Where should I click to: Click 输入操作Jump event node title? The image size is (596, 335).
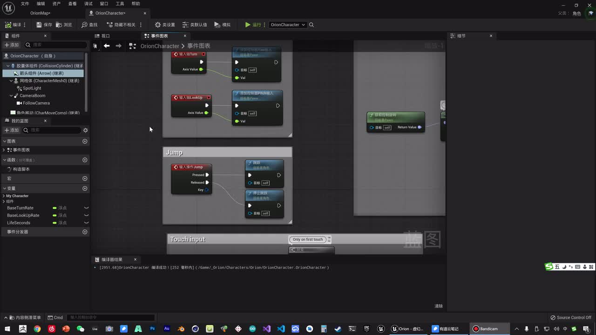(x=191, y=167)
